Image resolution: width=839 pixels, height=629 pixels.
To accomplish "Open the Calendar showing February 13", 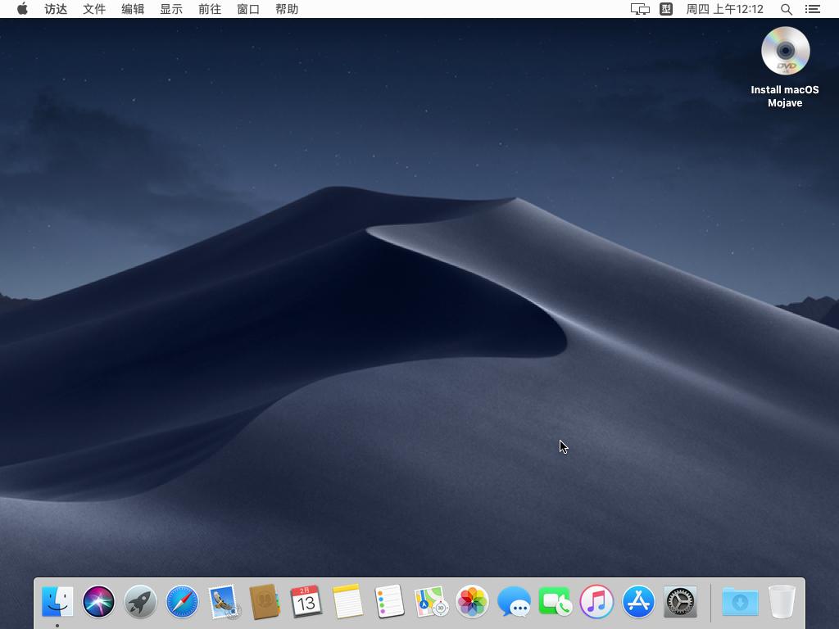I will (x=306, y=601).
